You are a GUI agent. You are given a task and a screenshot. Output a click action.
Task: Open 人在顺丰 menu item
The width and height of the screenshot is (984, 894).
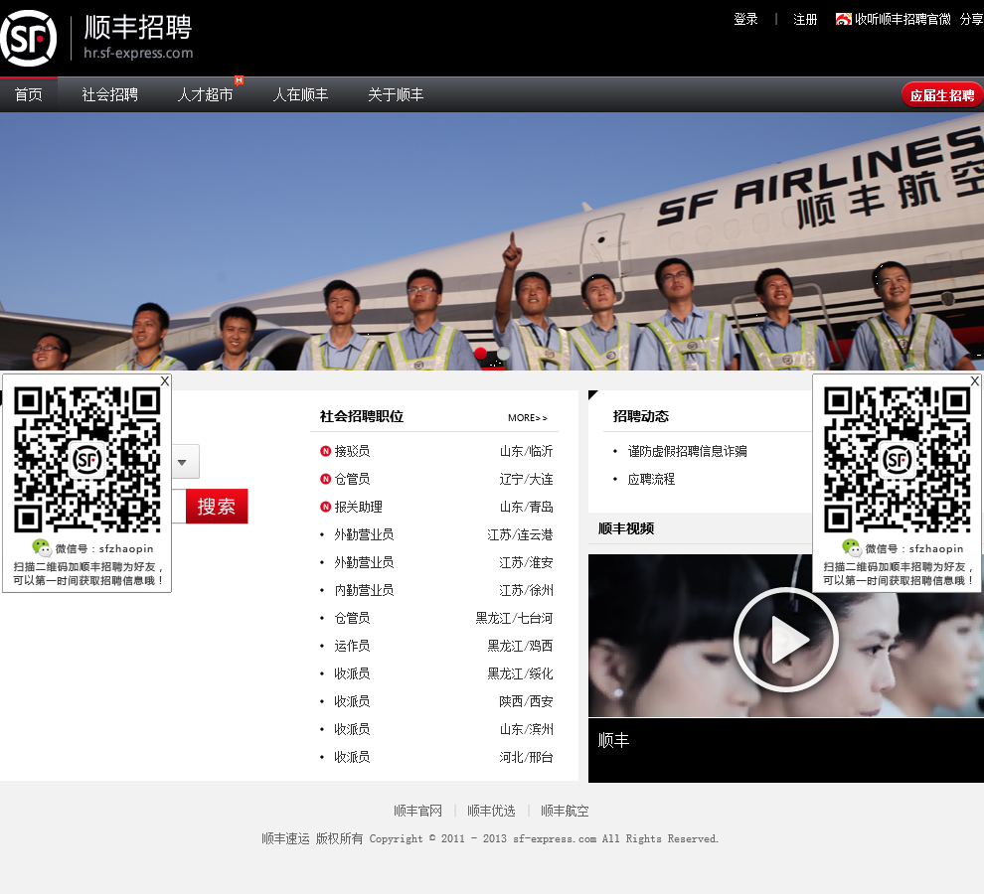tap(300, 94)
